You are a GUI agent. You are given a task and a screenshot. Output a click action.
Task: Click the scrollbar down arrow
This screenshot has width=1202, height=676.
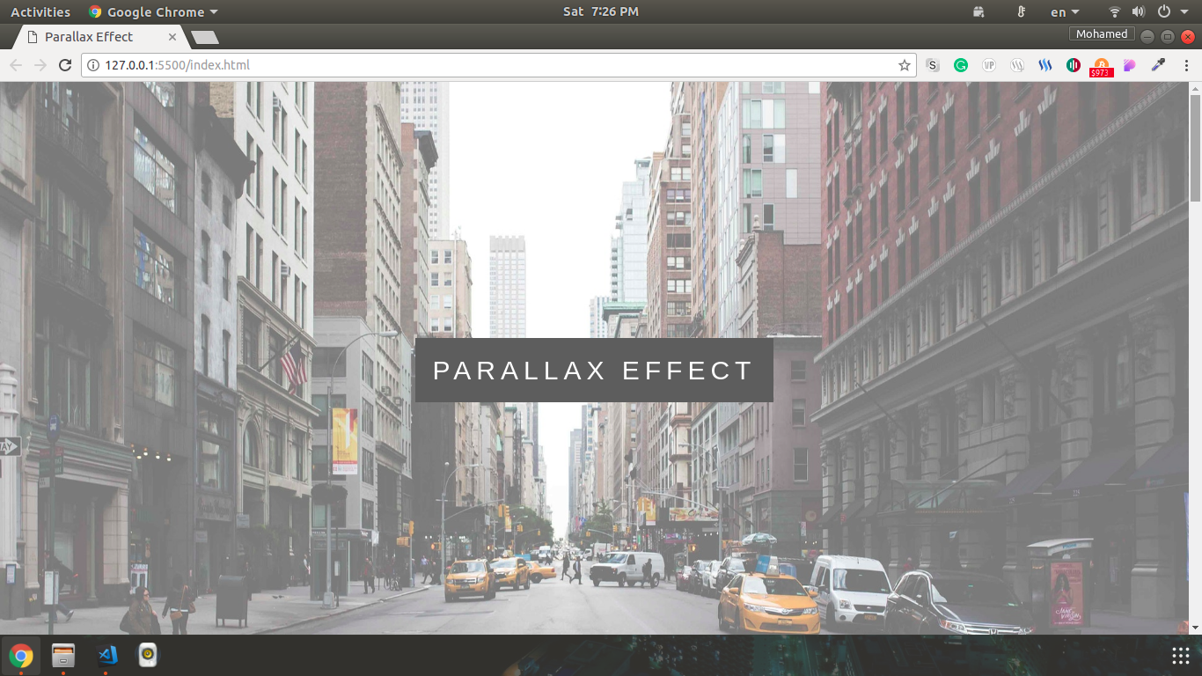pyautogui.click(x=1195, y=628)
